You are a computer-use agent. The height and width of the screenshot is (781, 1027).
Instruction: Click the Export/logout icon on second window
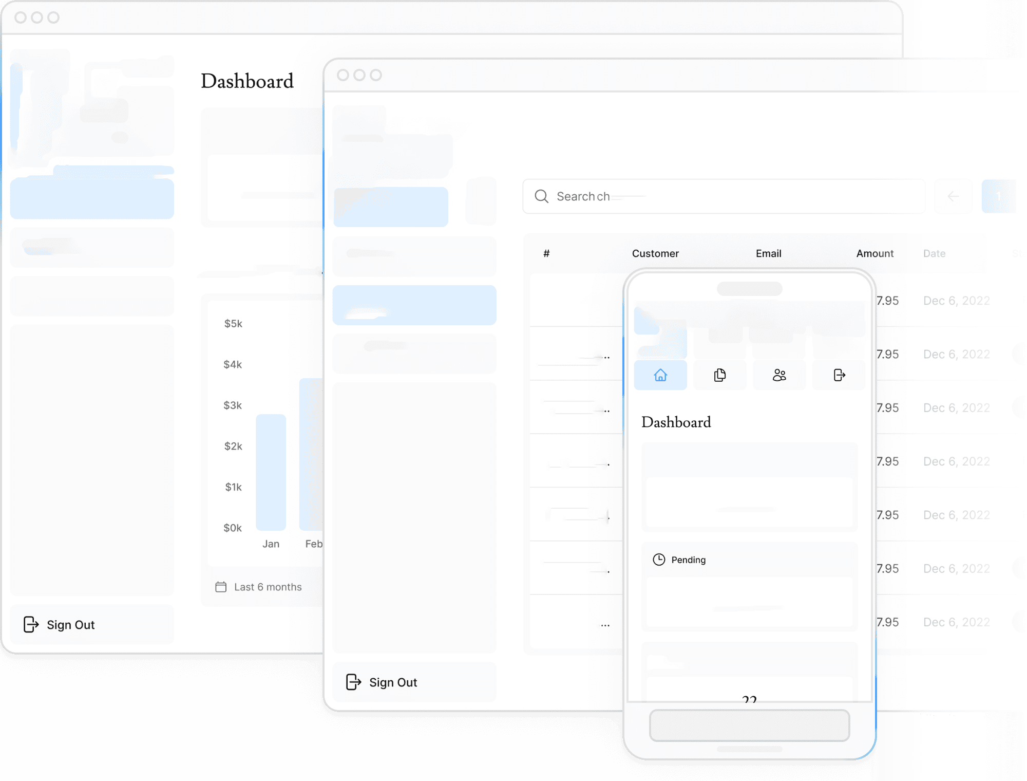(x=351, y=682)
